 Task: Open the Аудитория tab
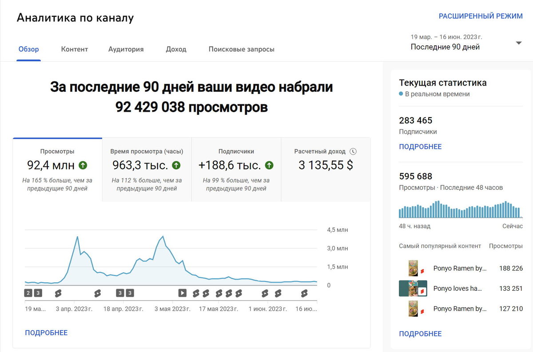click(x=126, y=49)
